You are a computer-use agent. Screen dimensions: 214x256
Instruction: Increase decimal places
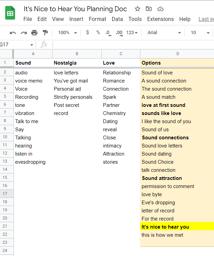pyautogui.click(x=119, y=33)
